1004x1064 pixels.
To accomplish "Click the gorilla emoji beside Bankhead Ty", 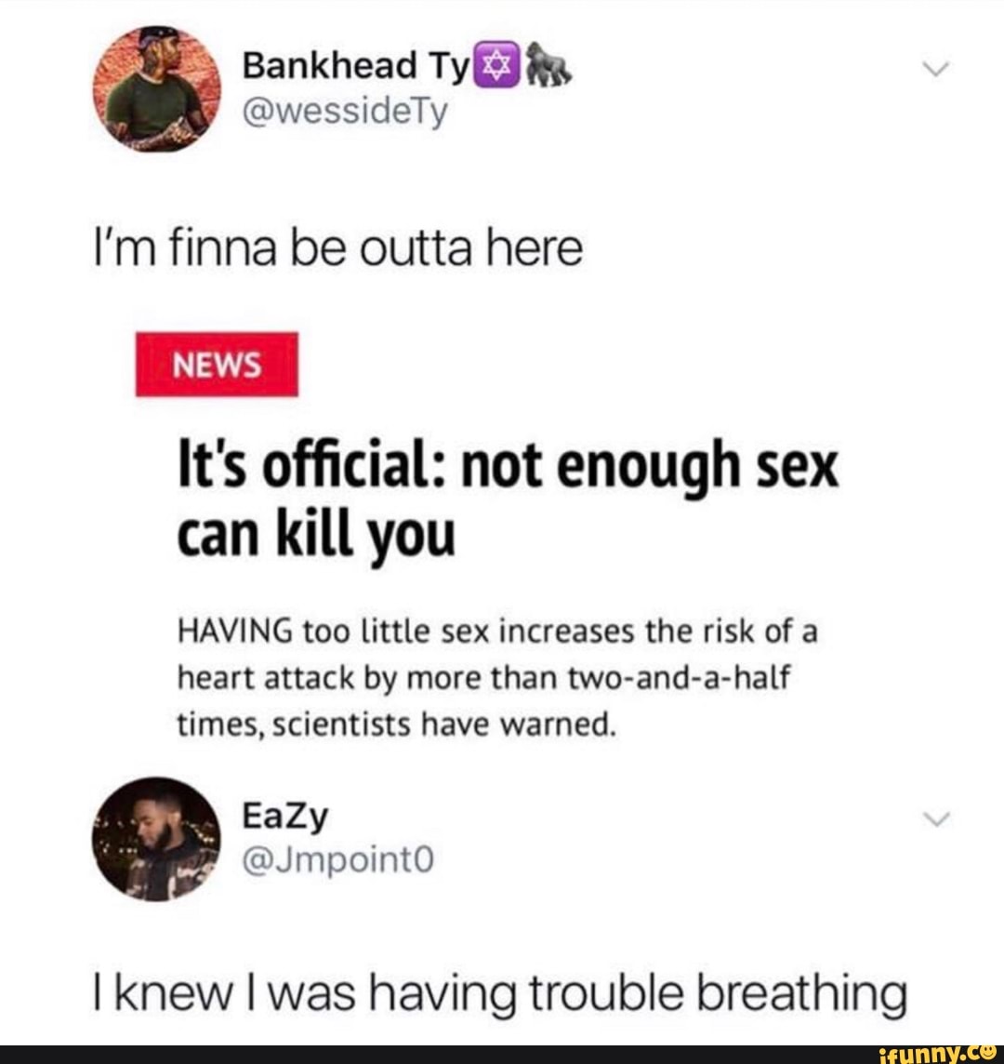I will coord(550,66).
